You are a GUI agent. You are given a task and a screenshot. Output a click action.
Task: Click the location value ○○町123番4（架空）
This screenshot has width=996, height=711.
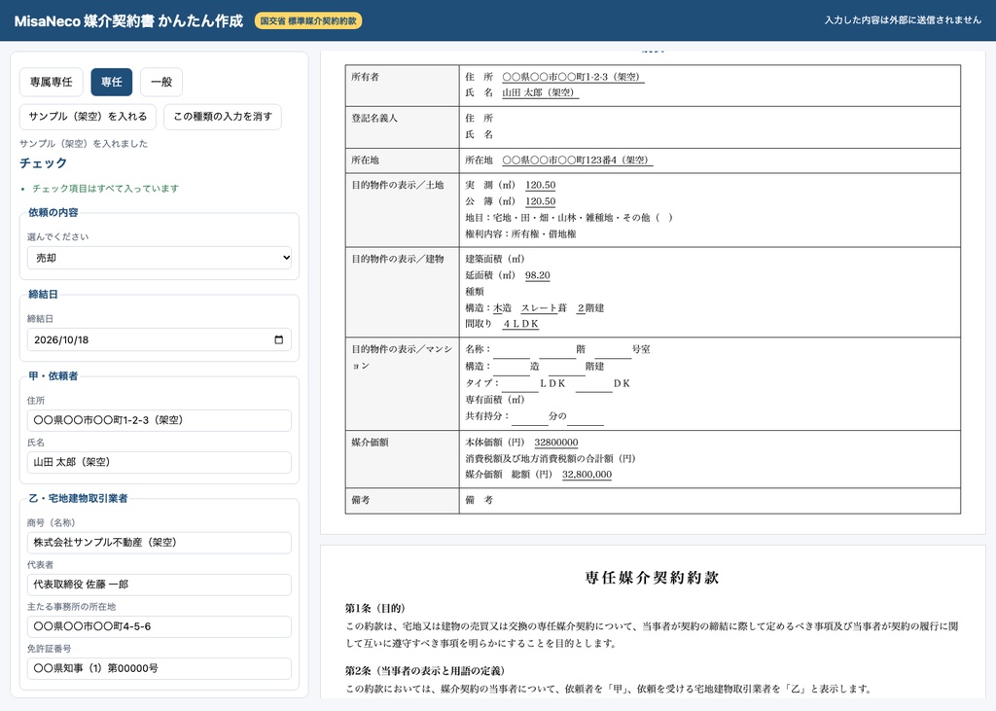click(x=578, y=160)
